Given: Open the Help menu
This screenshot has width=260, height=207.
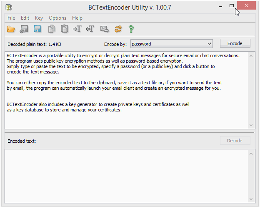Looking at the screenshot, I should click(77, 18).
